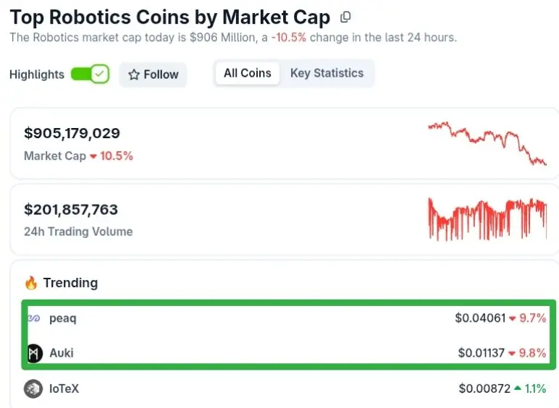Click the $905,179,029 market cap value
The width and height of the screenshot is (559, 408).
pyautogui.click(x=72, y=133)
